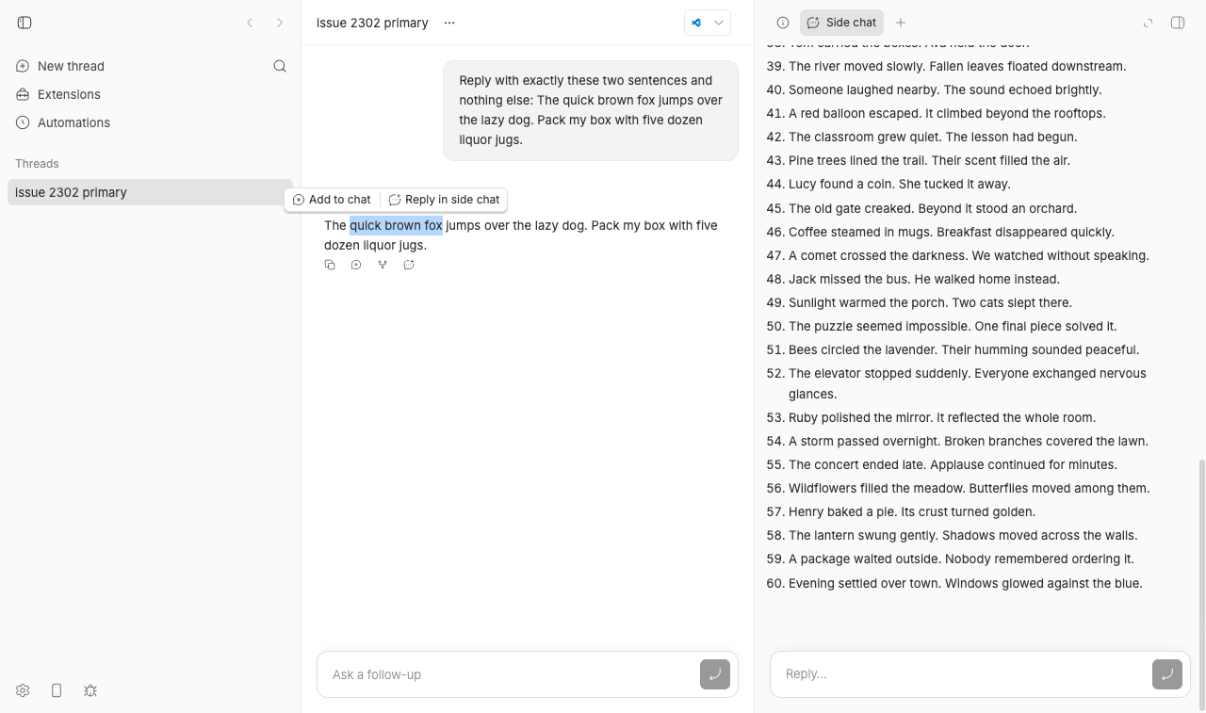This screenshot has height=713, width=1206.
Task: Open search with the magnifier icon
Action: [x=280, y=66]
